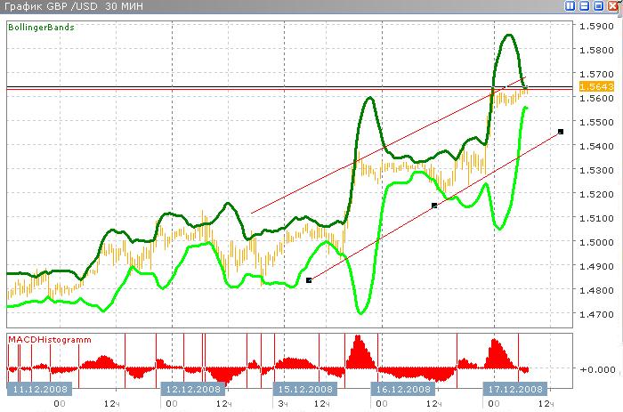Maximize the GBP/USD chart window

tap(599, 6)
